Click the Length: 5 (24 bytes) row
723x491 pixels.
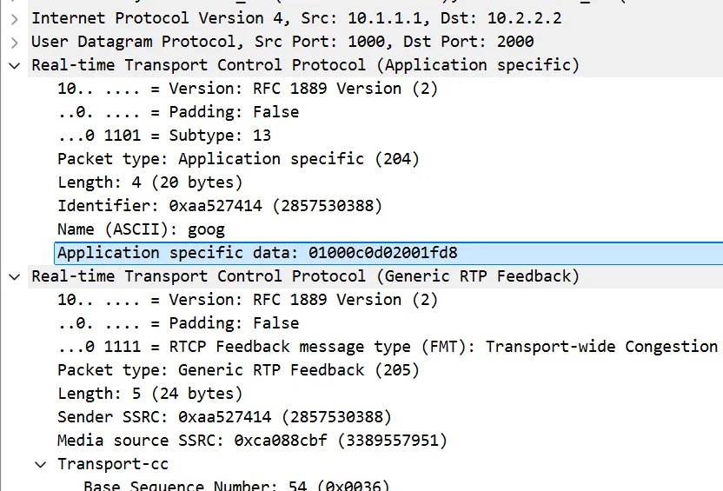click(149, 394)
